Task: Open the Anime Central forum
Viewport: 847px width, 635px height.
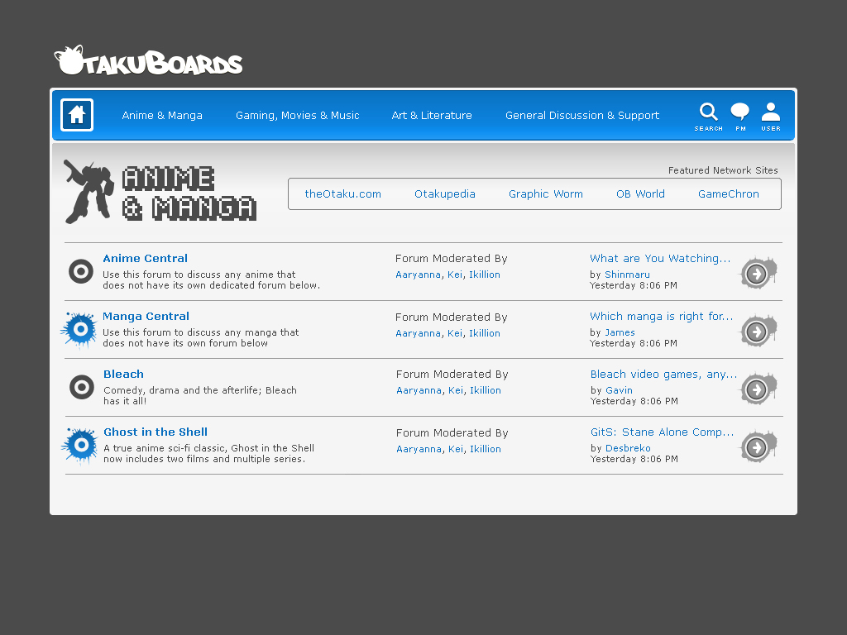Action: point(146,258)
